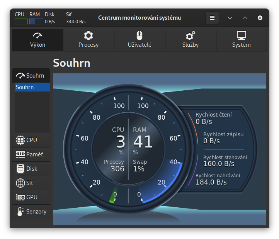This screenshot has height=239, width=279.
Task: Click the CPU percentage gauge reading
Action: click(120, 142)
